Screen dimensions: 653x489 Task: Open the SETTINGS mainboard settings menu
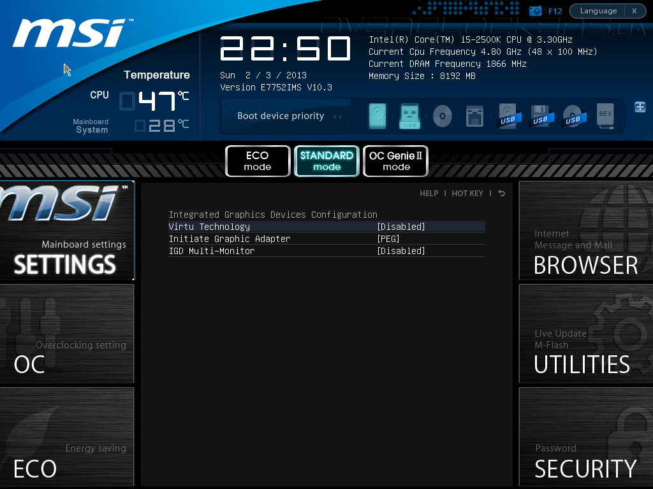[x=67, y=230]
